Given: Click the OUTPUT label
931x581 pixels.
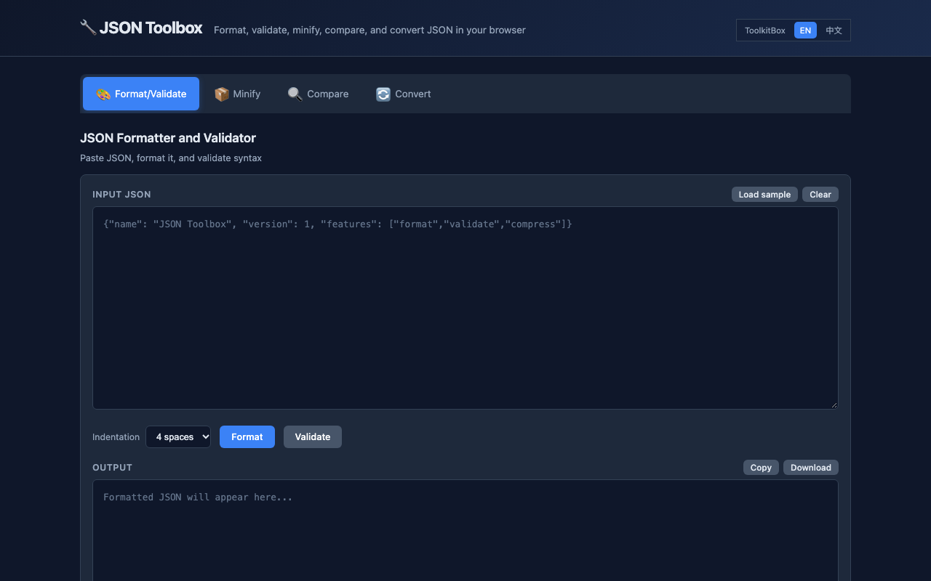Looking at the screenshot, I should (x=112, y=467).
